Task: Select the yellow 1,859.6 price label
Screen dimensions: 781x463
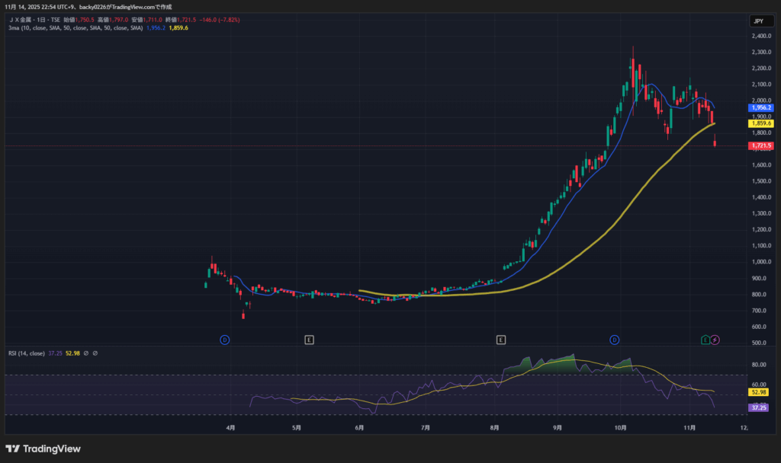Action: [x=761, y=123]
